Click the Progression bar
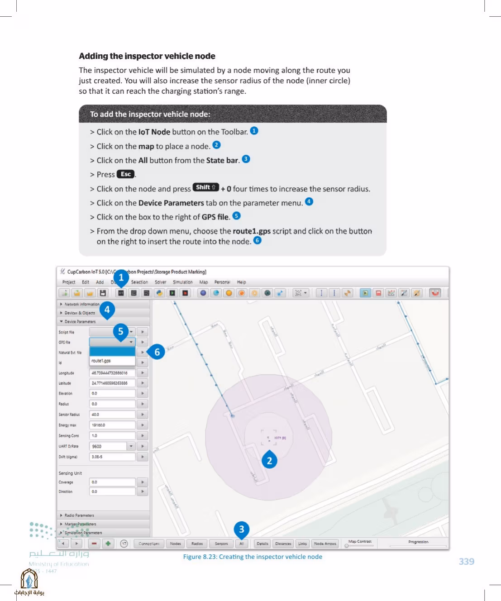Screen dimensions: 501x601 click(418, 546)
